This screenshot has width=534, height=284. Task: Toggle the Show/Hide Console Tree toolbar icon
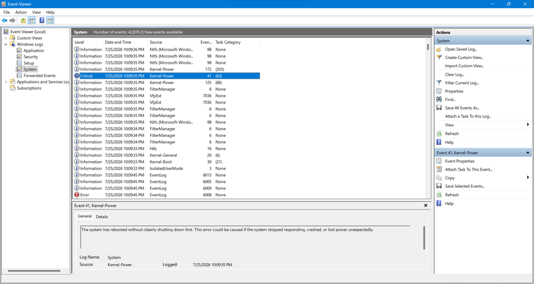[x=32, y=20]
